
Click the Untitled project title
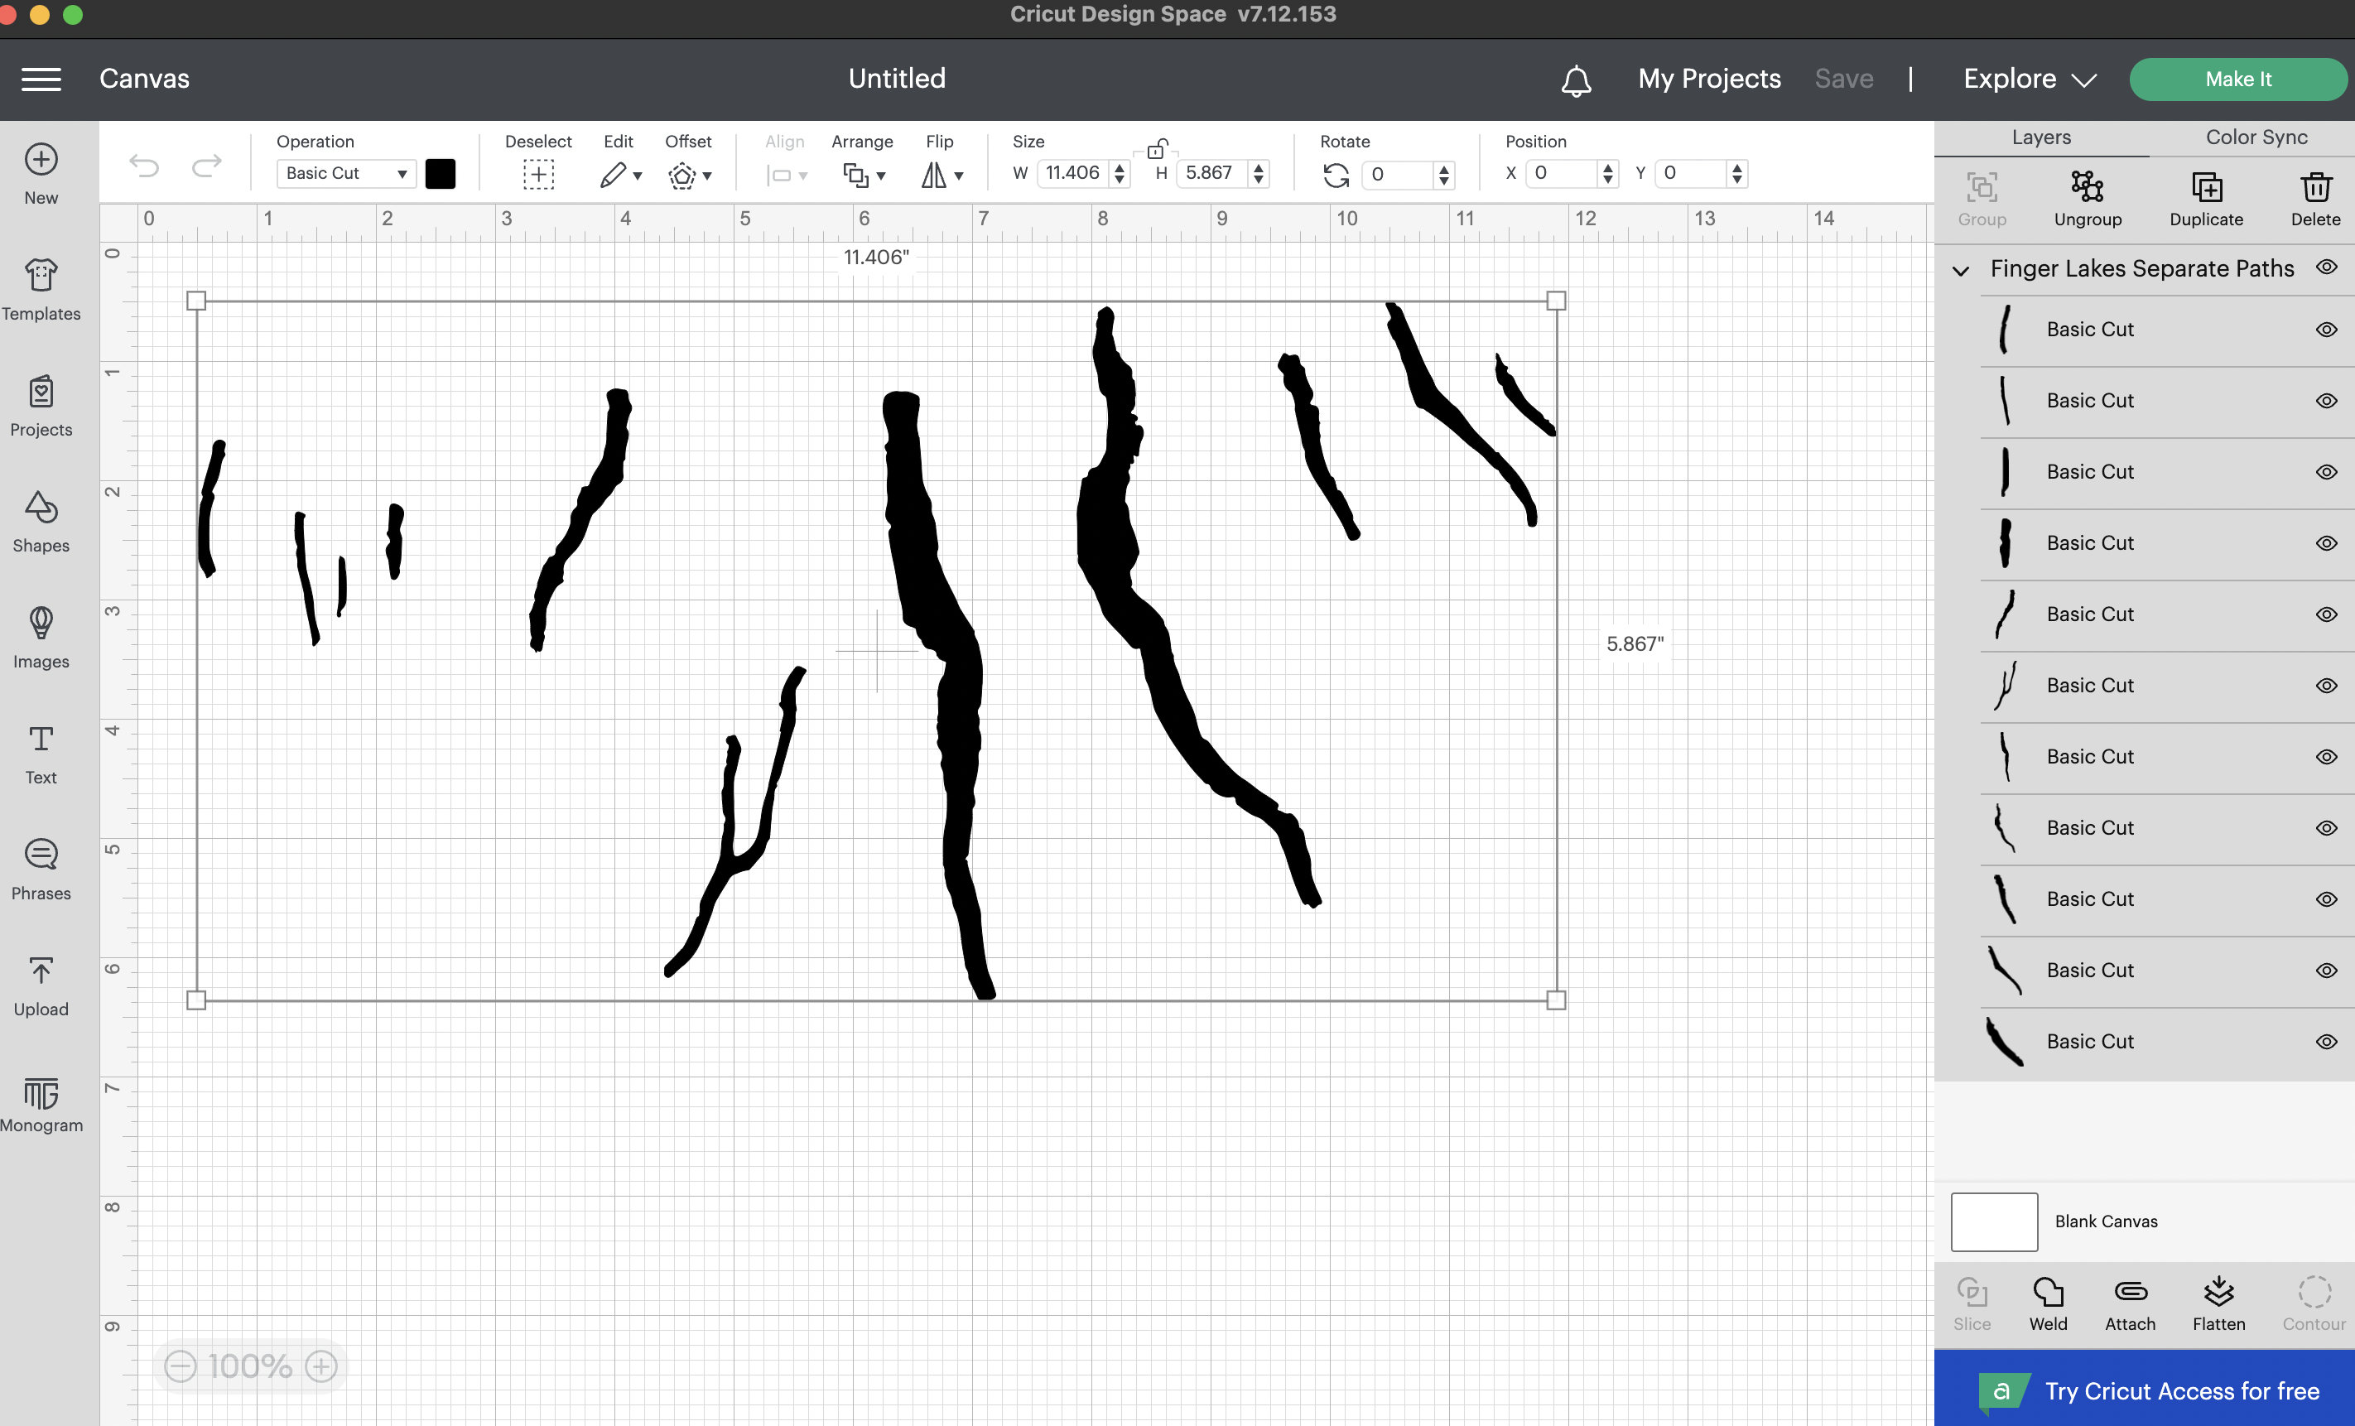[x=897, y=79]
